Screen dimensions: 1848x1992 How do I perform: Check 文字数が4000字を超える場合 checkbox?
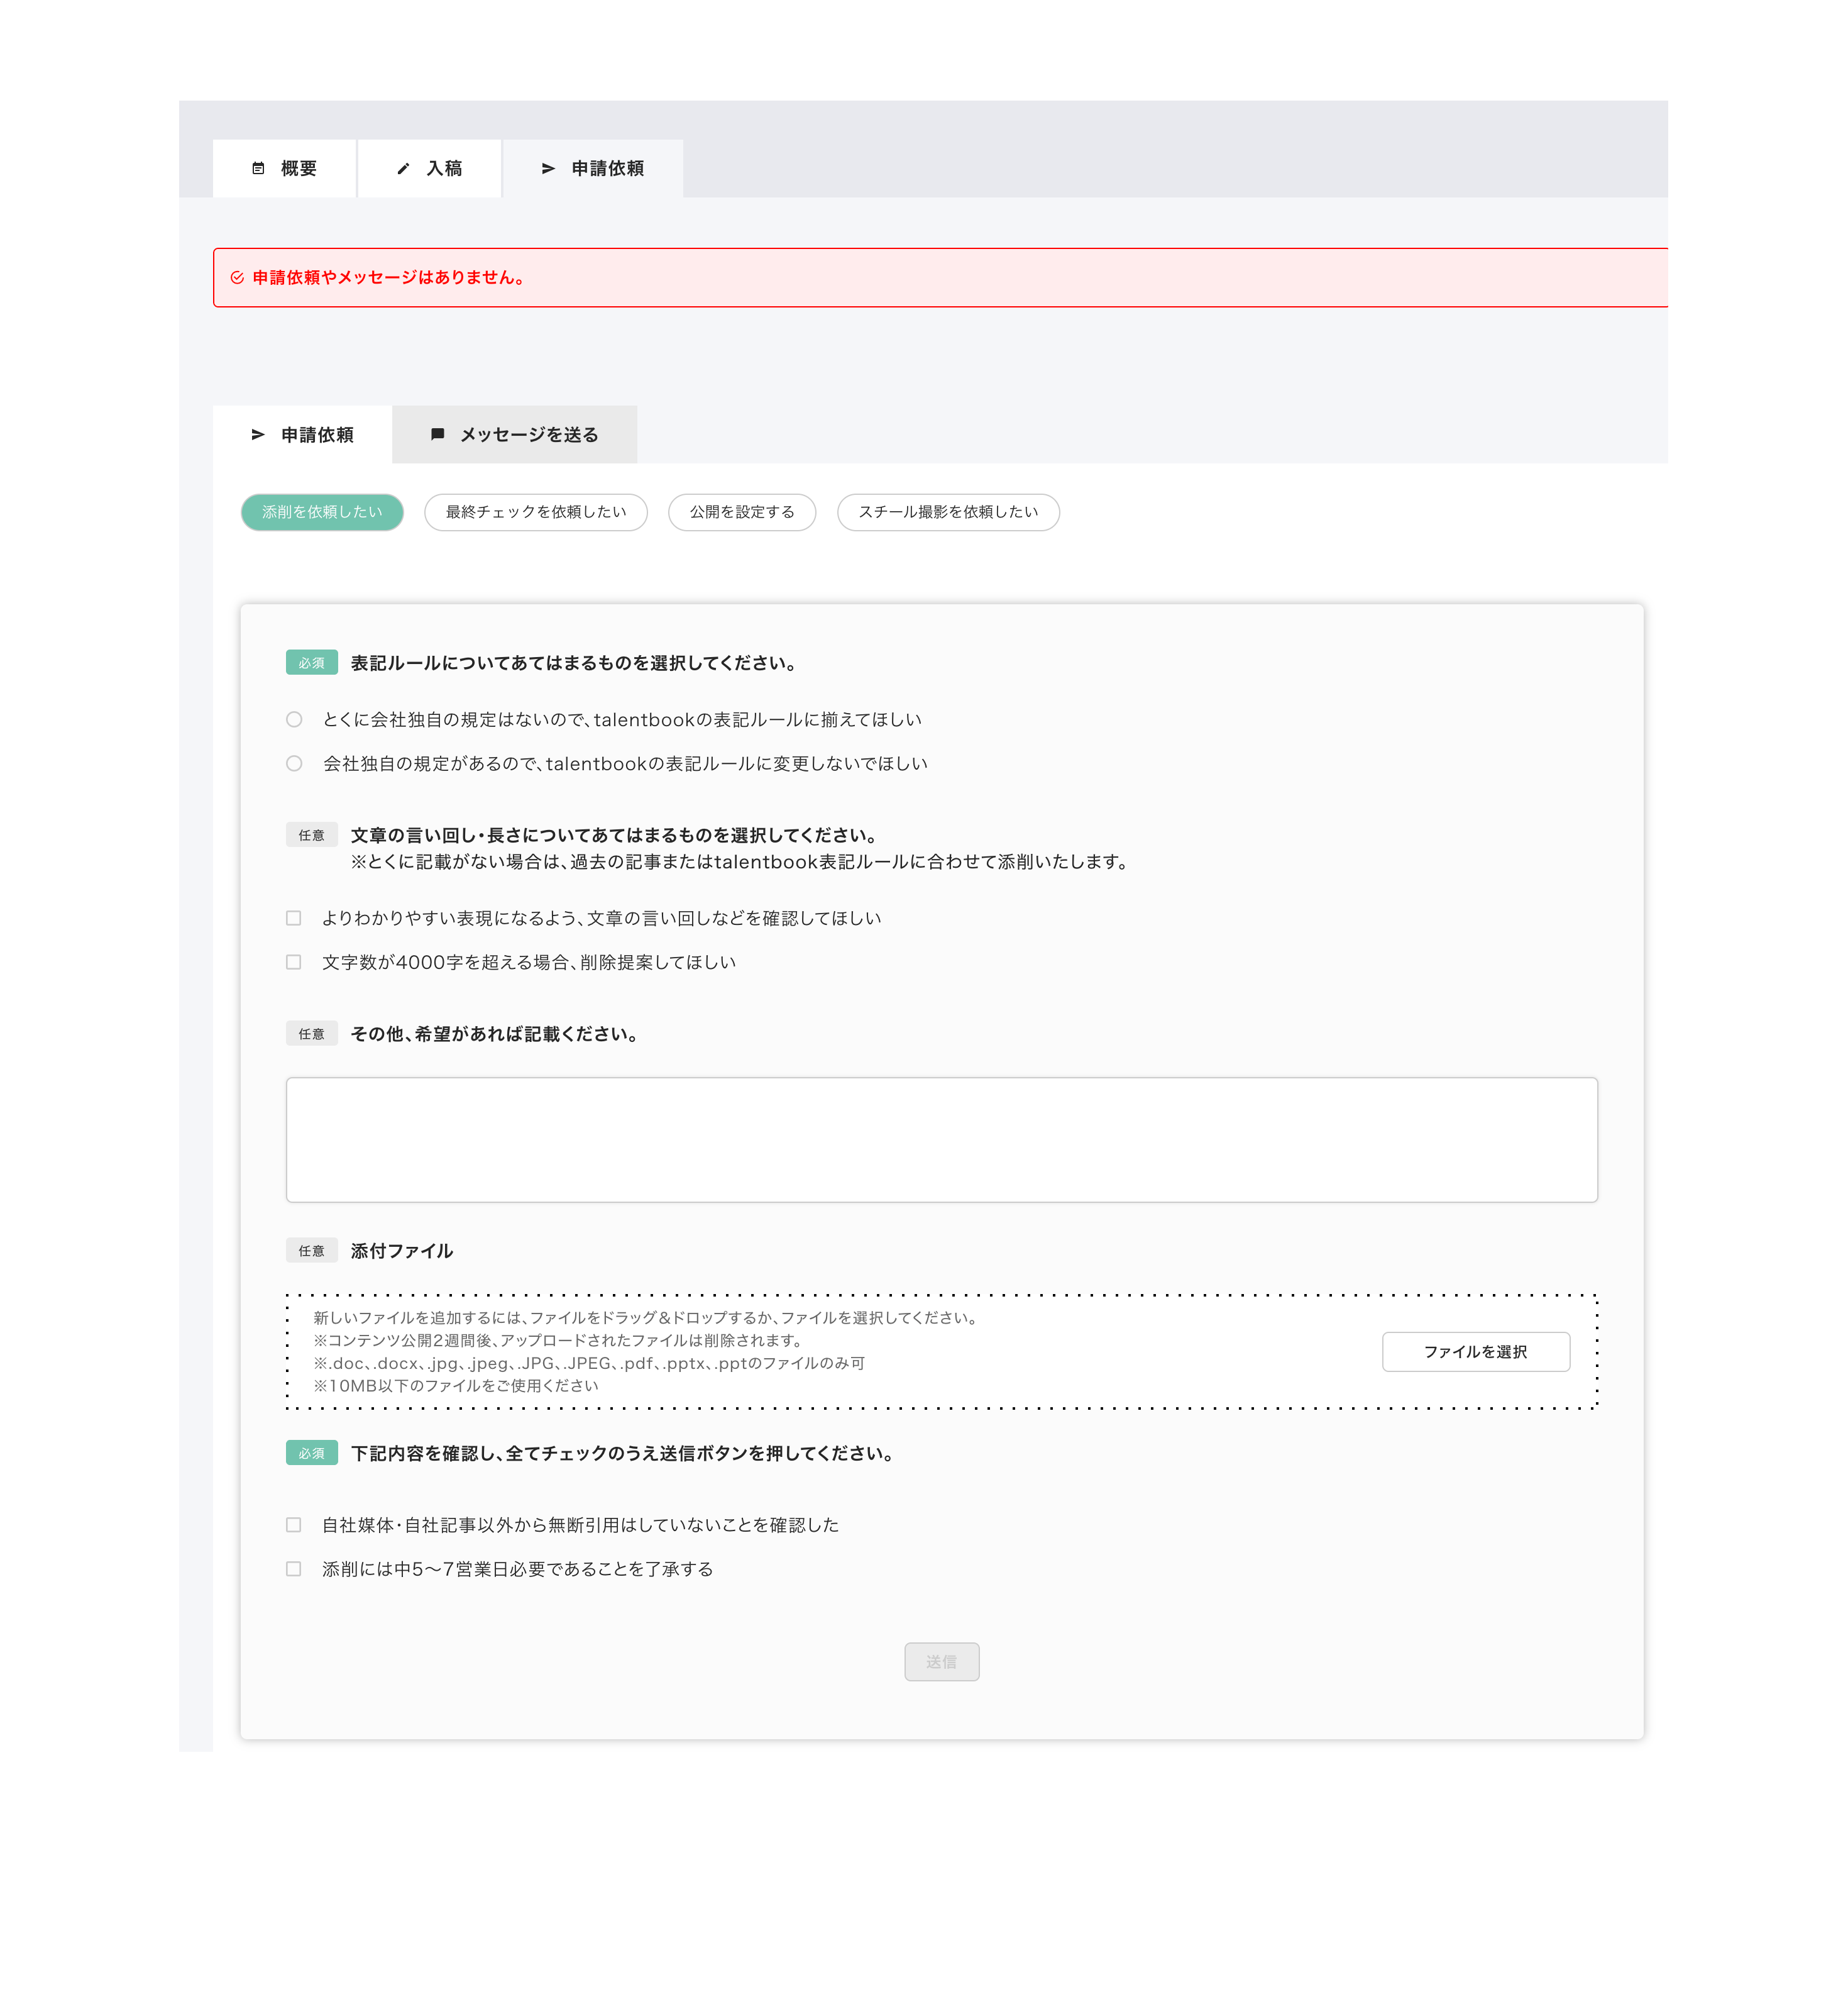[294, 963]
